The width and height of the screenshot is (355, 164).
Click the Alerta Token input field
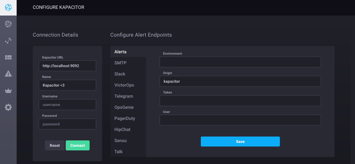click(240, 101)
